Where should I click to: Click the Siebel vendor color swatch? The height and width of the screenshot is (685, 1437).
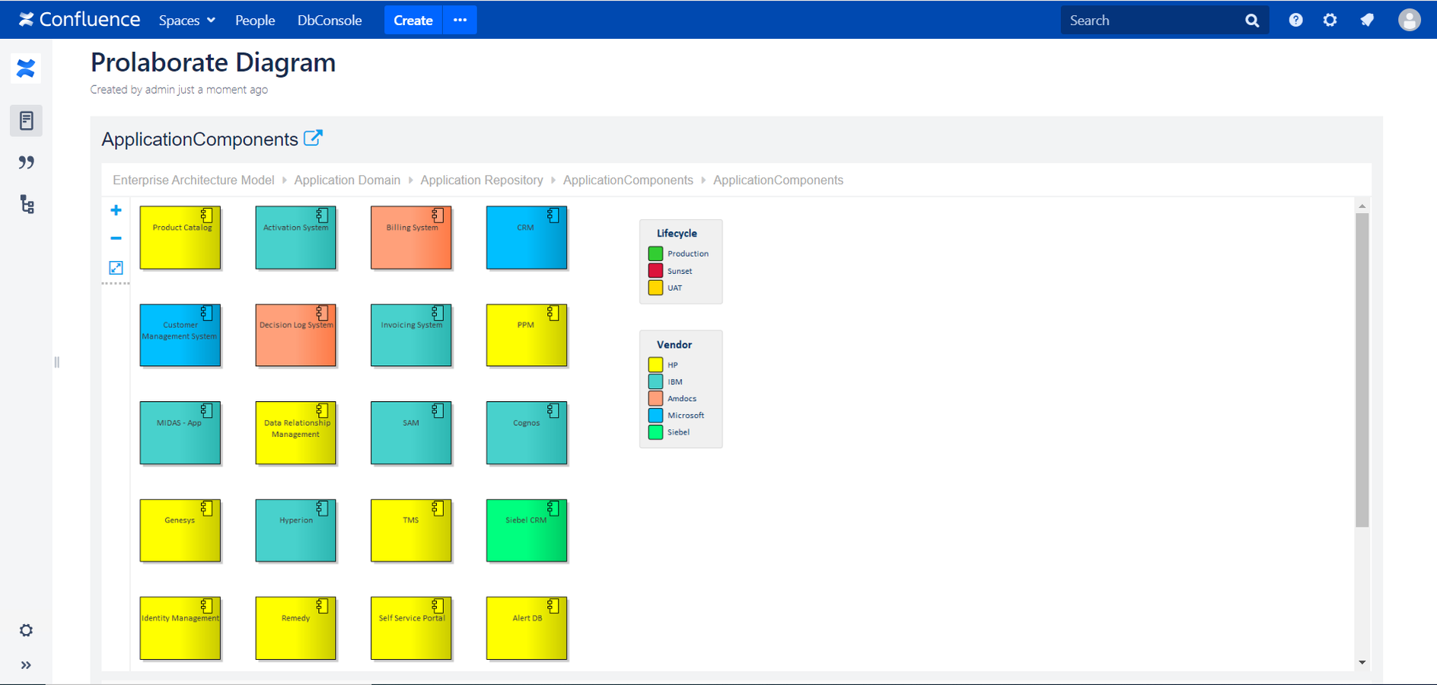(655, 432)
